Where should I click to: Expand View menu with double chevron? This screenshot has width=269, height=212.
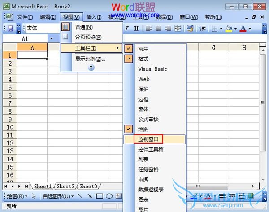click(x=91, y=68)
